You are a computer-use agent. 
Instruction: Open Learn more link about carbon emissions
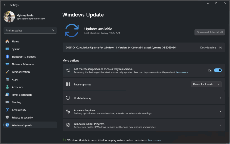point(155,140)
